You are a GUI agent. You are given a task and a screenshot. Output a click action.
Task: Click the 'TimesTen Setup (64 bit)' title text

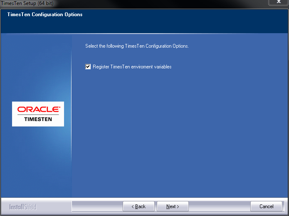click(x=27, y=3)
